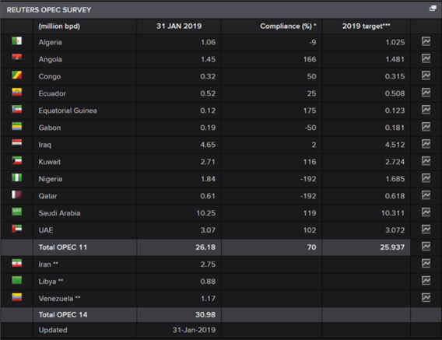The height and width of the screenshot is (340, 442).
Task: Click the Iran flag thumbnail
Action: tap(17, 263)
